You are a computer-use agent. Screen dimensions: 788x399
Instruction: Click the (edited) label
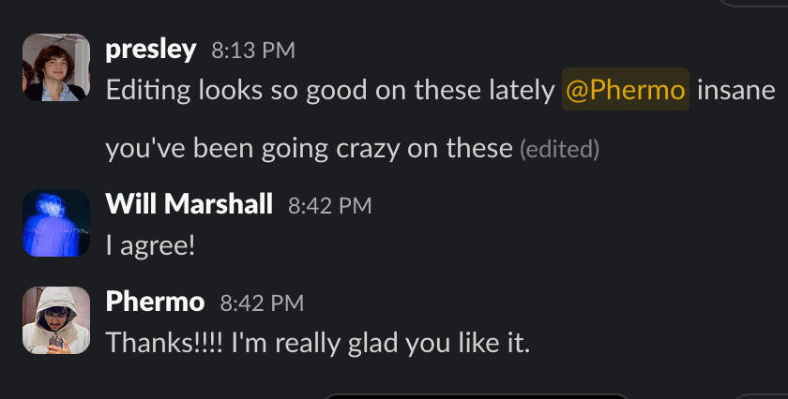click(559, 149)
